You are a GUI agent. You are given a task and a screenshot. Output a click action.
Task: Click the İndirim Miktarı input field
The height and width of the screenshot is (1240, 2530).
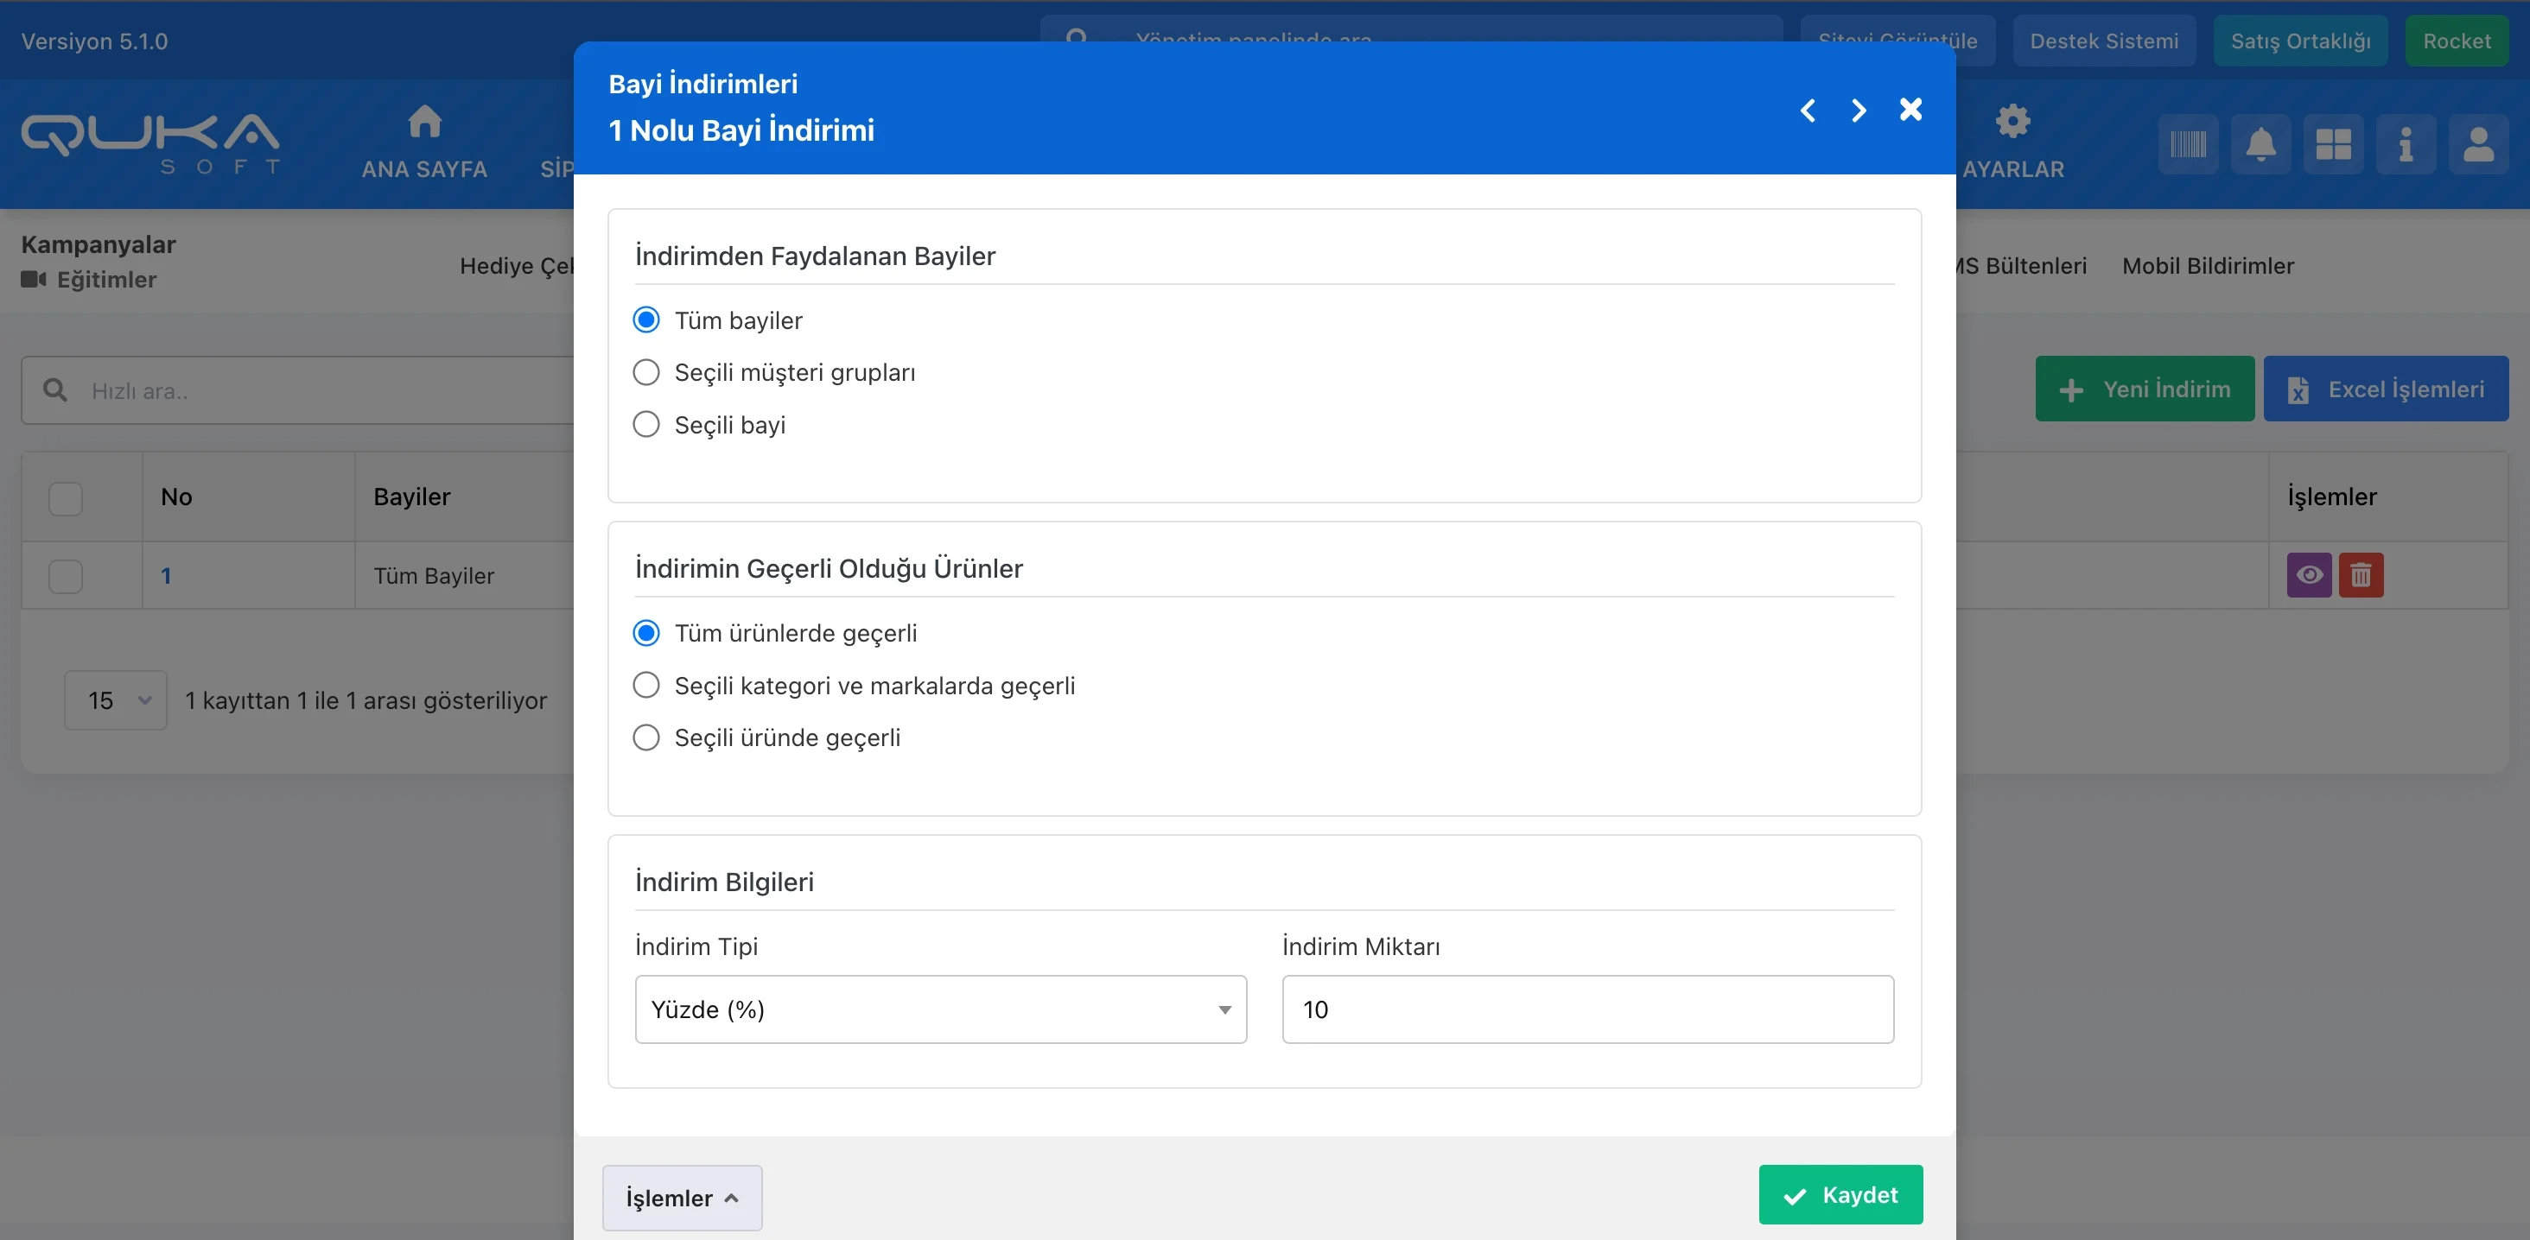point(1587,1009)
